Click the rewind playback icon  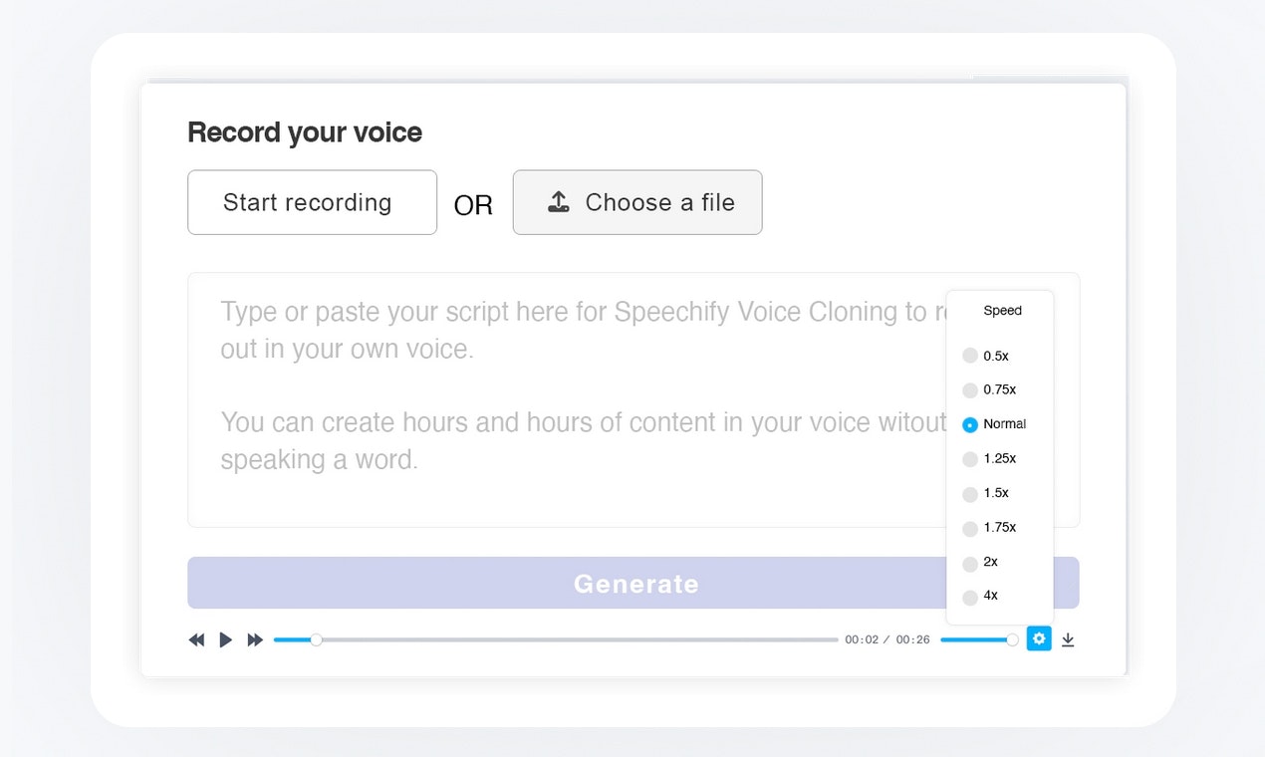(x=196, y=639)
